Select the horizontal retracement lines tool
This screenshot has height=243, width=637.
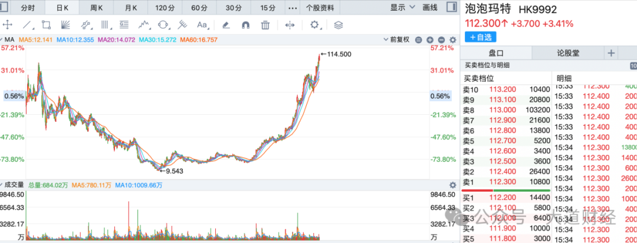coord(124,25)
